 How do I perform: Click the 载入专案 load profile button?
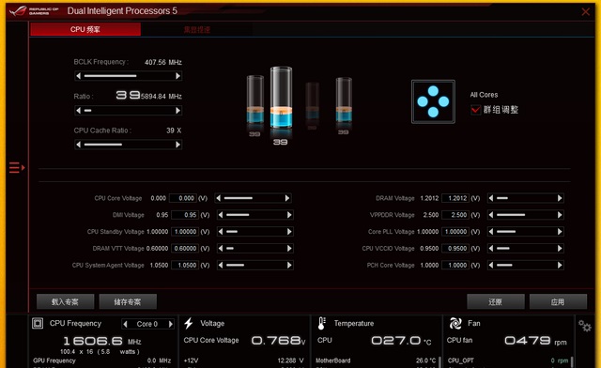[x=65, y=301]
